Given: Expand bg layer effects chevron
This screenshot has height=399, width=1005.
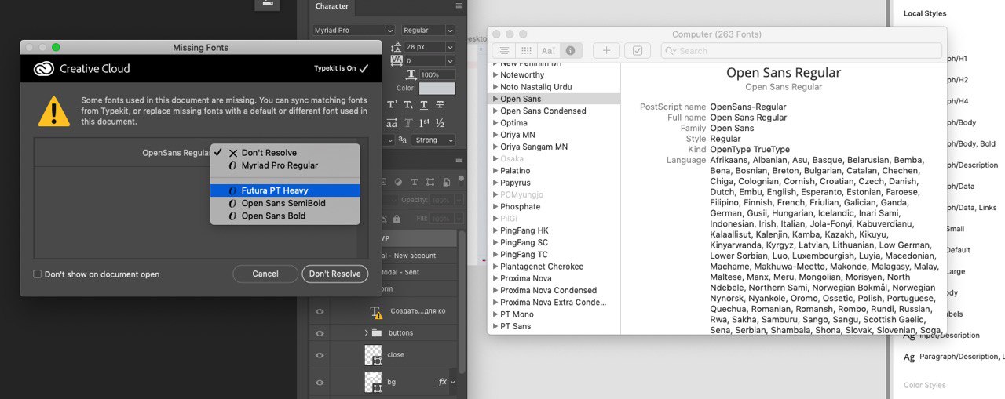Looking at the screenshot, I should (454, 382).
